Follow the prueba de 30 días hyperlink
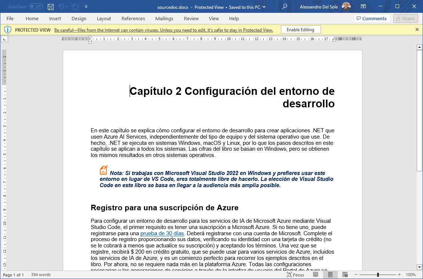 [162, 233]
